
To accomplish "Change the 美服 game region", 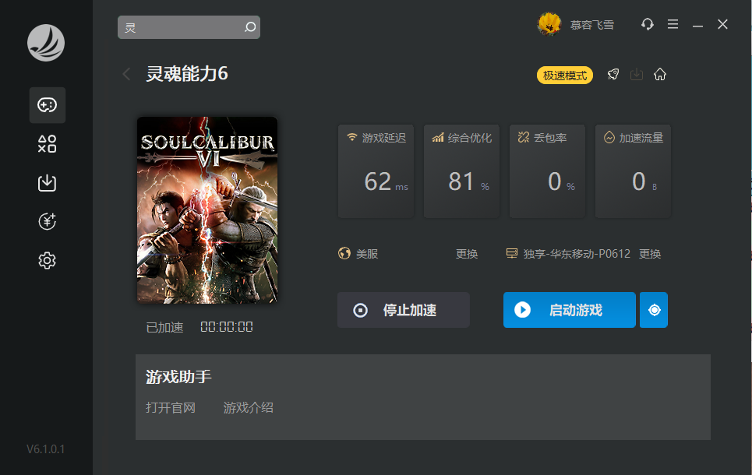I will [466, 254].
